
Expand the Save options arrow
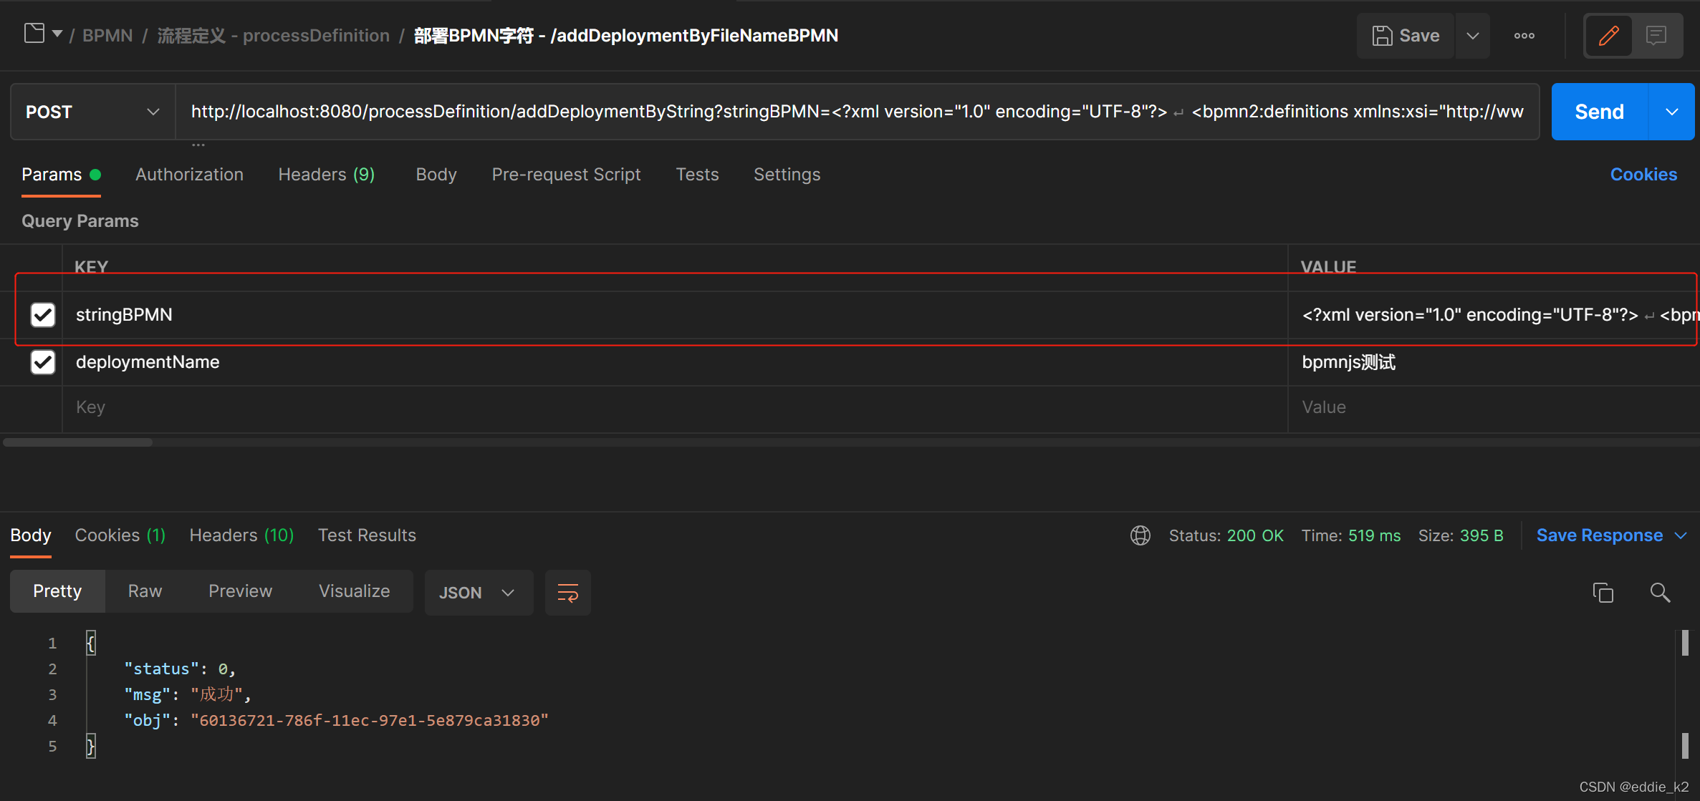(x=1473, y=35)
